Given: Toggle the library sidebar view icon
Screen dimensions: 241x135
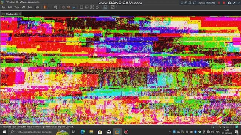Looking at the screenshot, I should click(x=81, y=7).
